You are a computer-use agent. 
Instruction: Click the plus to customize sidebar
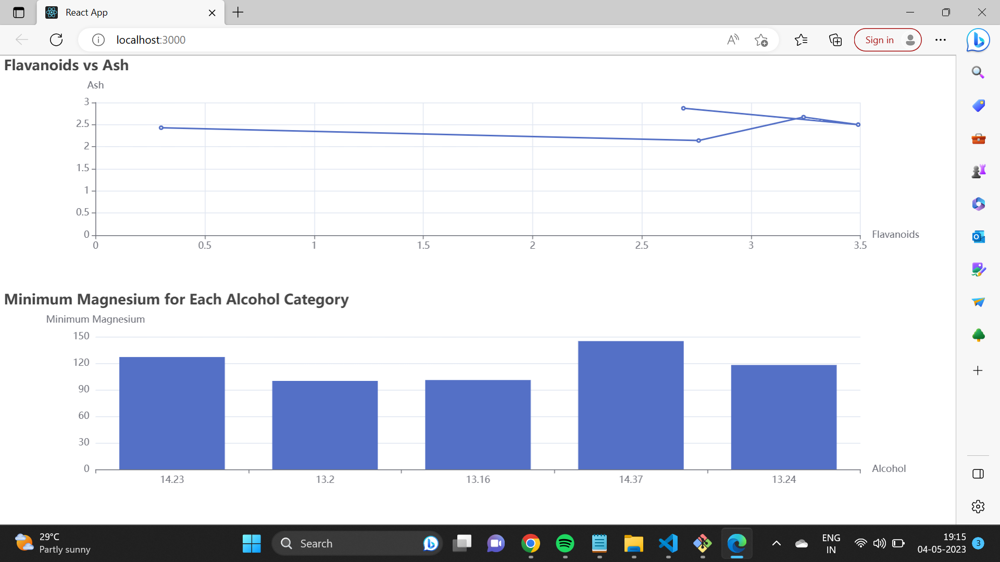tap(978, 371)
